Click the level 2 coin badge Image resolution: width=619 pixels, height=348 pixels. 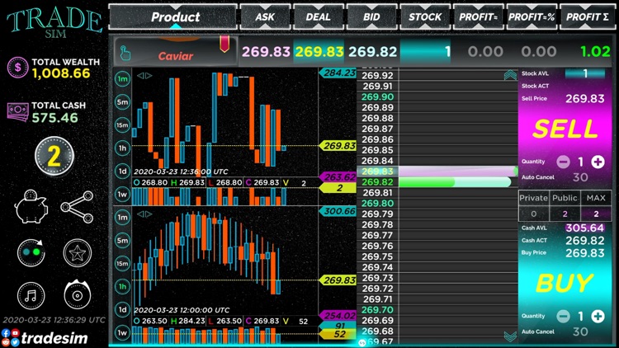[x=54, y=156]
